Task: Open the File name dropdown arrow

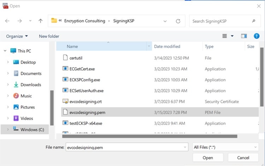Action: click(x=185, y=147)
